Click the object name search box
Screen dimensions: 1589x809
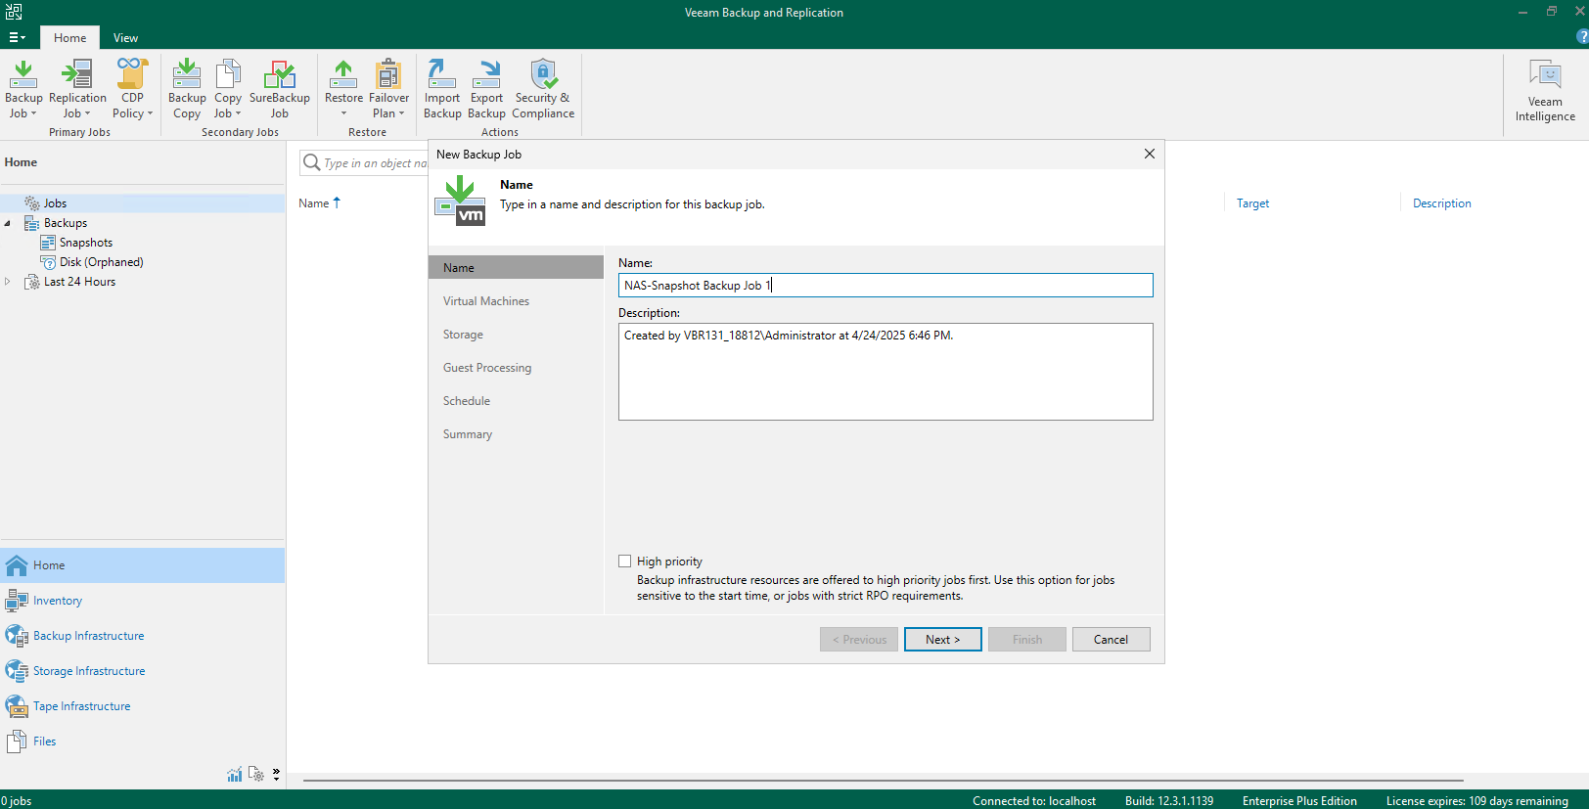364,163
